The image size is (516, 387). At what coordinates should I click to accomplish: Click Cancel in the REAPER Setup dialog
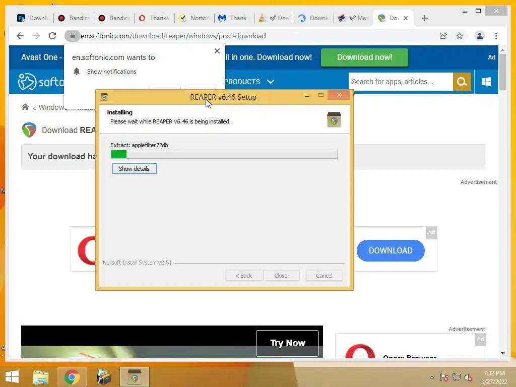(324, 276)
